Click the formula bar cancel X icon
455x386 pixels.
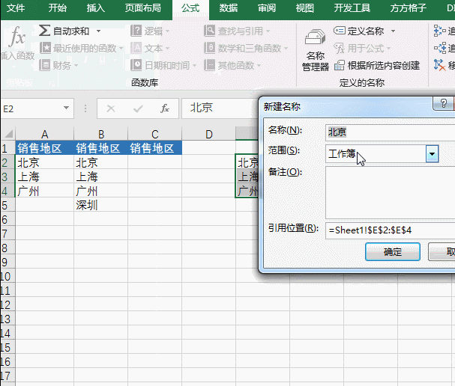111,109
